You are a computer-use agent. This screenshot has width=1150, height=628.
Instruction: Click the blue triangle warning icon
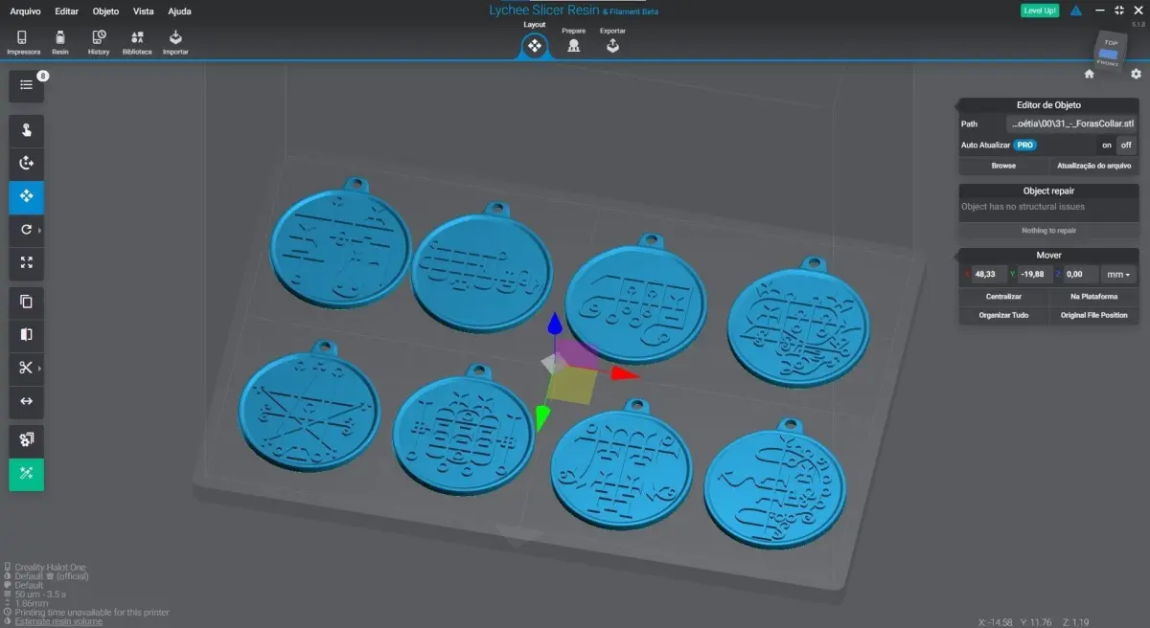pyautogui.click(x=1076, y=11)
